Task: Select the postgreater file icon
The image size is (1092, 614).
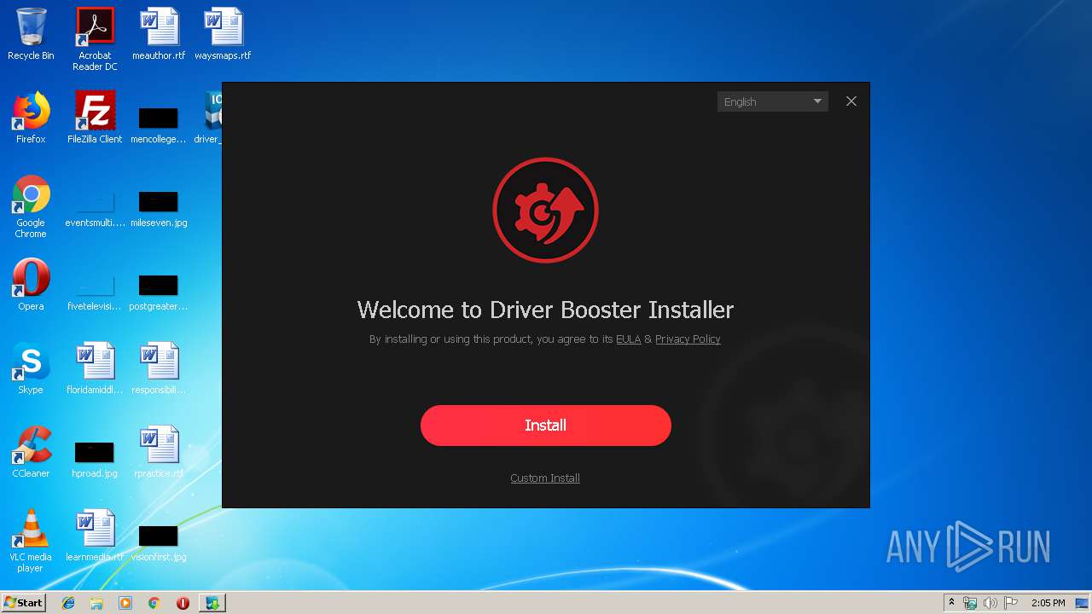Action: (x=159, y=293)
